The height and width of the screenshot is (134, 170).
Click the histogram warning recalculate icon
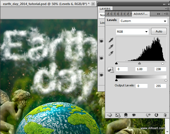[111, 70]
